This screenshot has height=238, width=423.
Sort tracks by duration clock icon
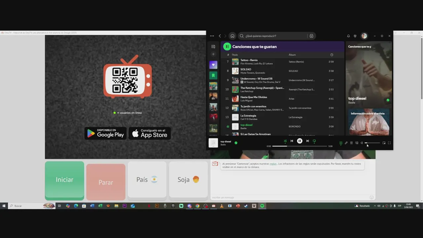point(332,55)
